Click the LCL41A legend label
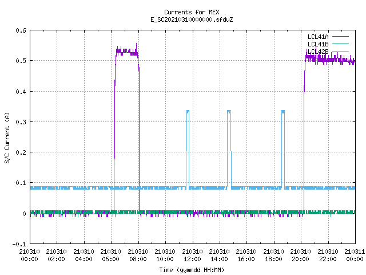This screenshot has width=366, height=275. 318,37
